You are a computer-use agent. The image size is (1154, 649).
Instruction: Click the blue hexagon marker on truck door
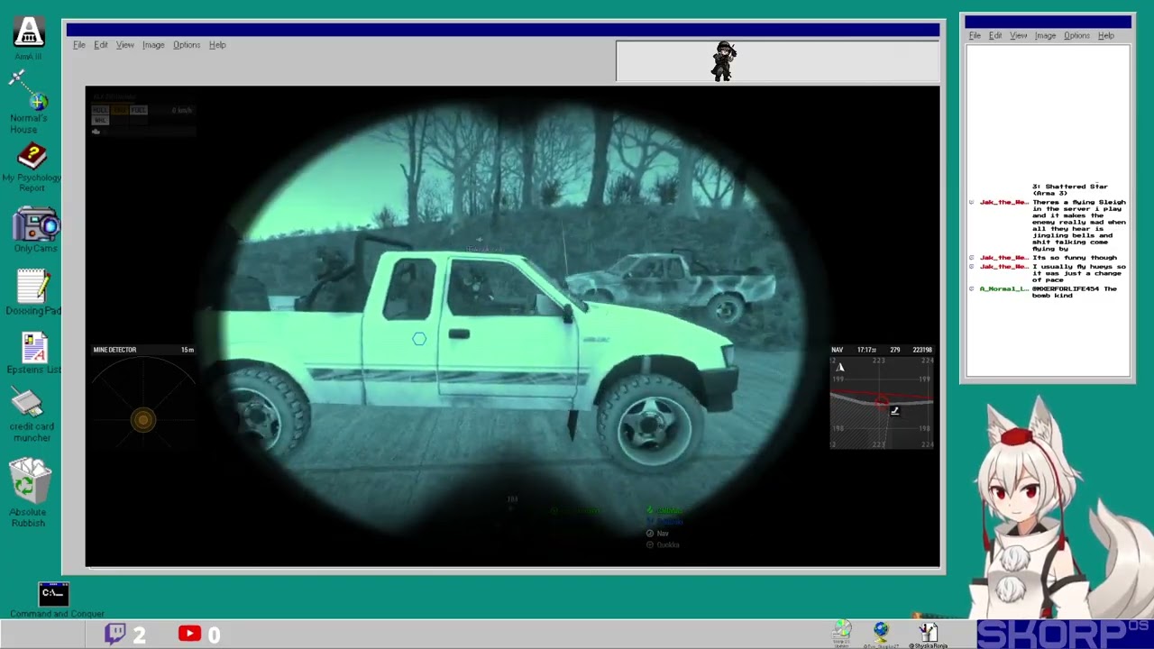419,339
